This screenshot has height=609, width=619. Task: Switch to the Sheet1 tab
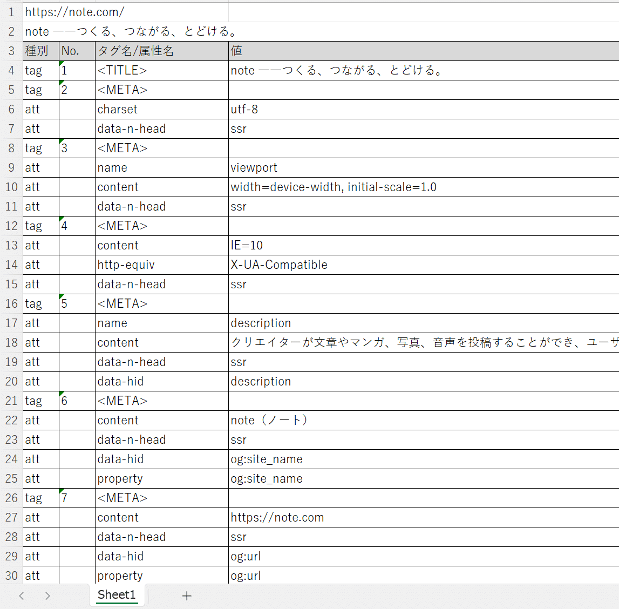tap(116, 595)
